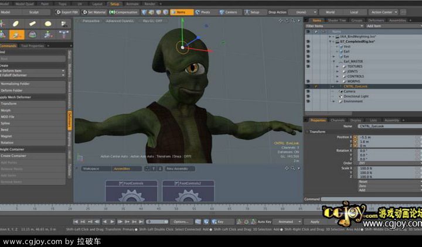The width and height of the screenshot is (422, 247).
Task: Switch to the Setup layout tab
Action: click(x=115, y=4)
